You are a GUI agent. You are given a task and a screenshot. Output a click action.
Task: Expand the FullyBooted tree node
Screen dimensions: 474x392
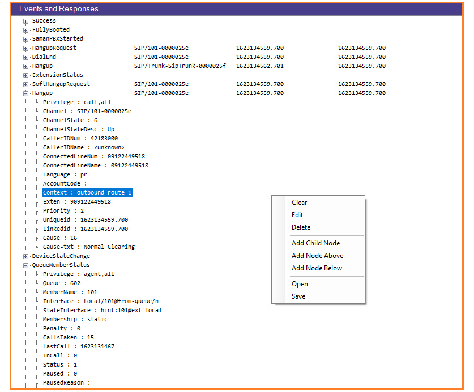(26, 30)
